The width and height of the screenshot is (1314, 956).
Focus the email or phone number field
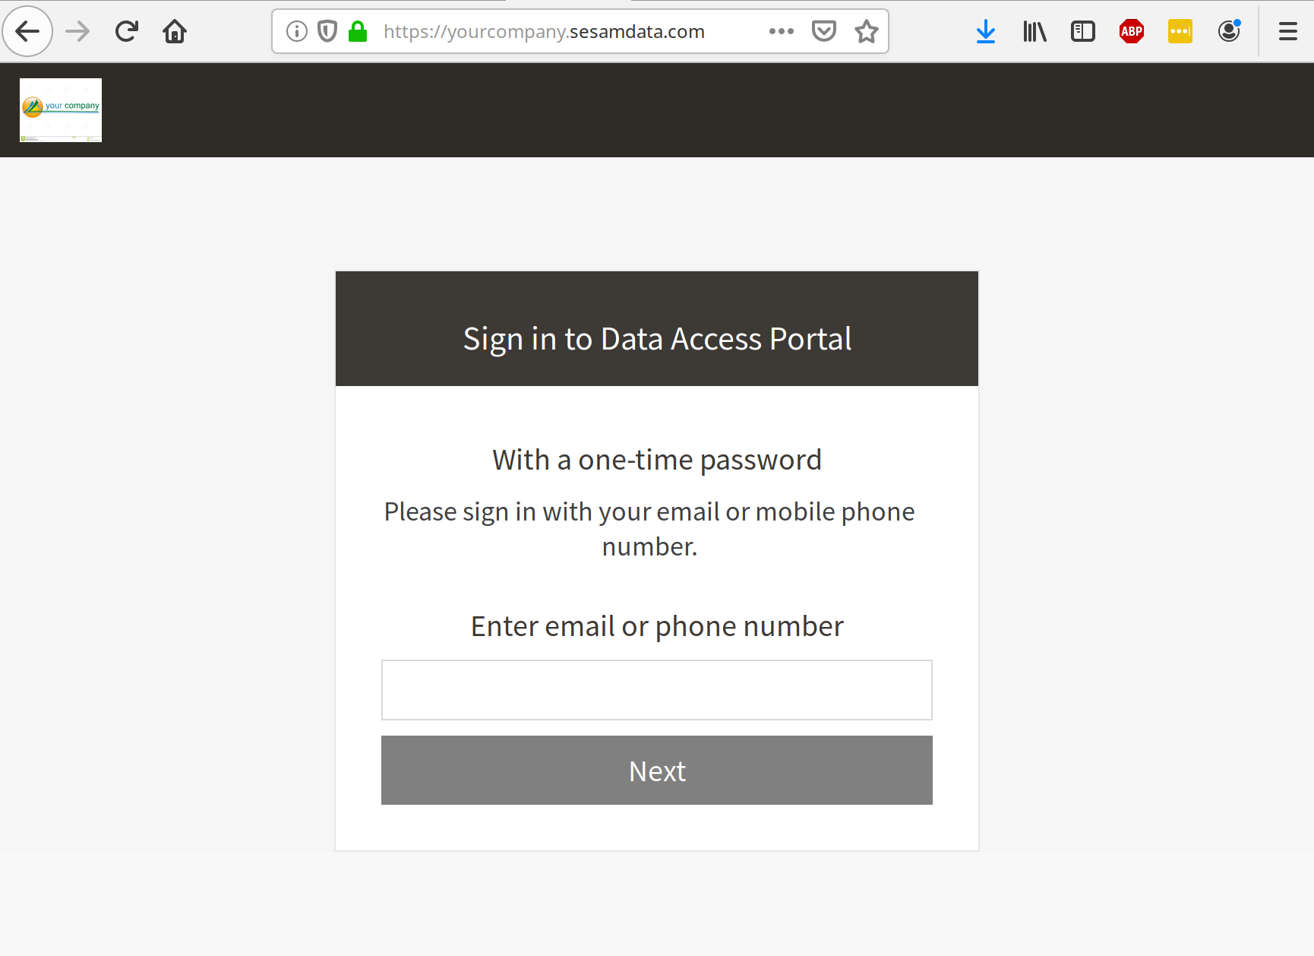click(x=657, y=690)
